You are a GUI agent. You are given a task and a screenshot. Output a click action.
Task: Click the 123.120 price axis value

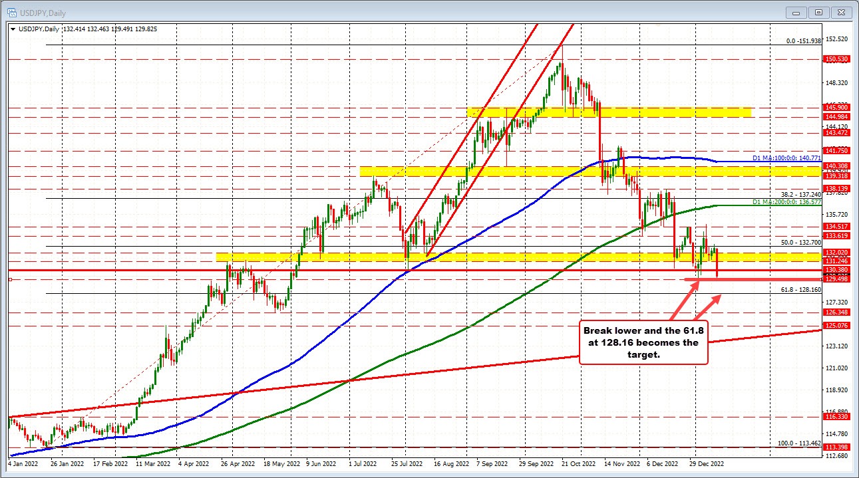[x=837, y=346]
